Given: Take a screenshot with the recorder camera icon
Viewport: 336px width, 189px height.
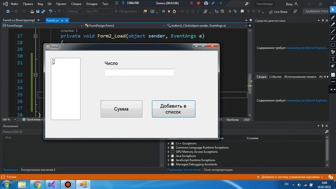Looking at the screenshot, I should tap(206, 3).
